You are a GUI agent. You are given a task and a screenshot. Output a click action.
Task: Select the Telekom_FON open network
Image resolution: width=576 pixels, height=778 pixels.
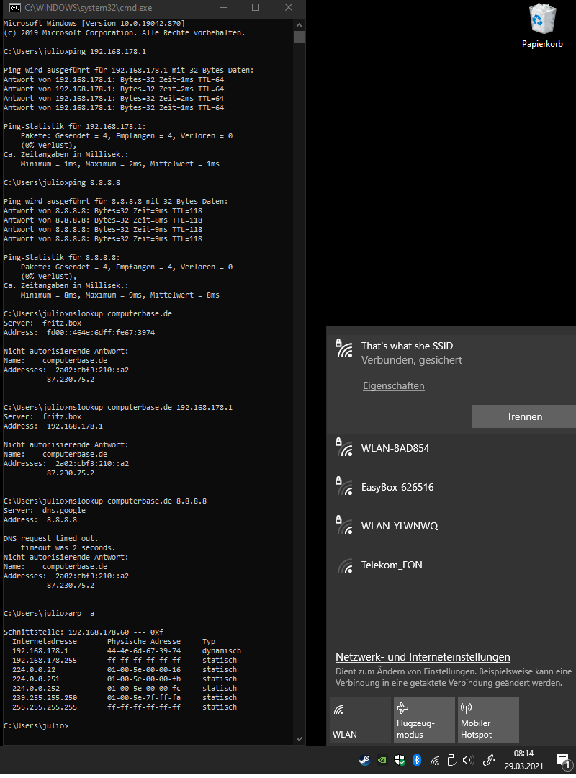[x=451, y=565]
